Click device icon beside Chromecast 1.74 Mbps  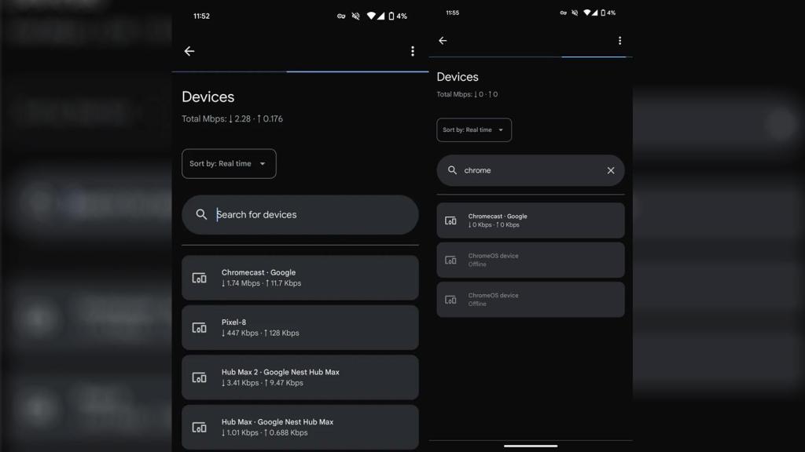pos(199,279)
